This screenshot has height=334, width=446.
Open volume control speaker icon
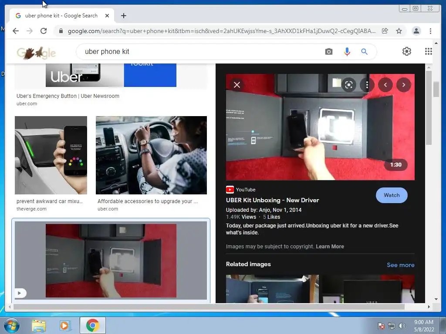[402, 326]
